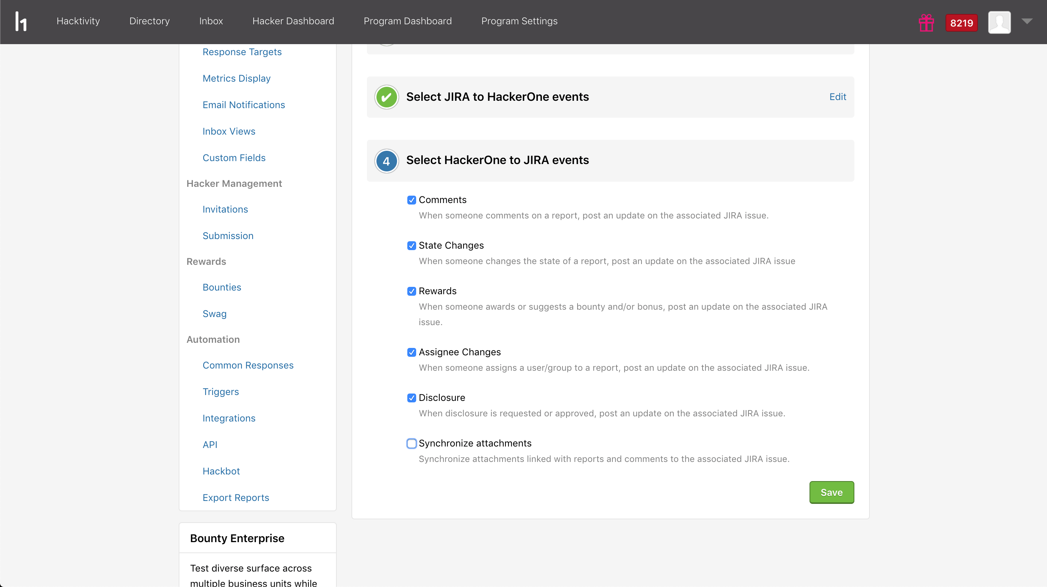Screen dimensions: 1047x587
Task: Enable Synchronize attachments
Action: [412, 444]
